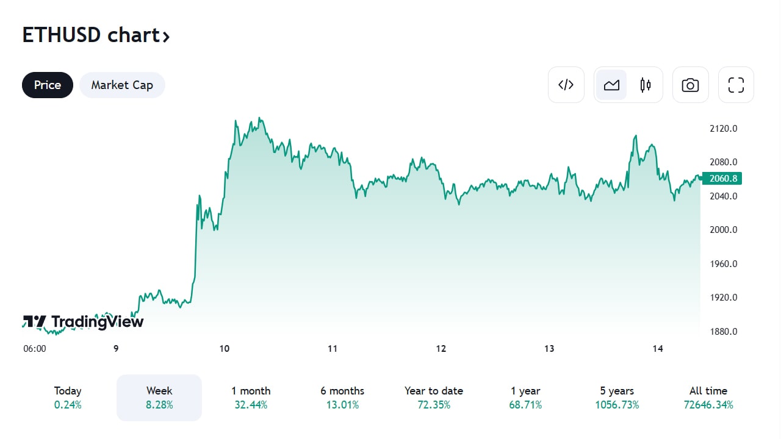The width and height of the screenshot is (781, 439).
Task: Take a chart snapshot with camera icon
Action: (x=690, y=85)
